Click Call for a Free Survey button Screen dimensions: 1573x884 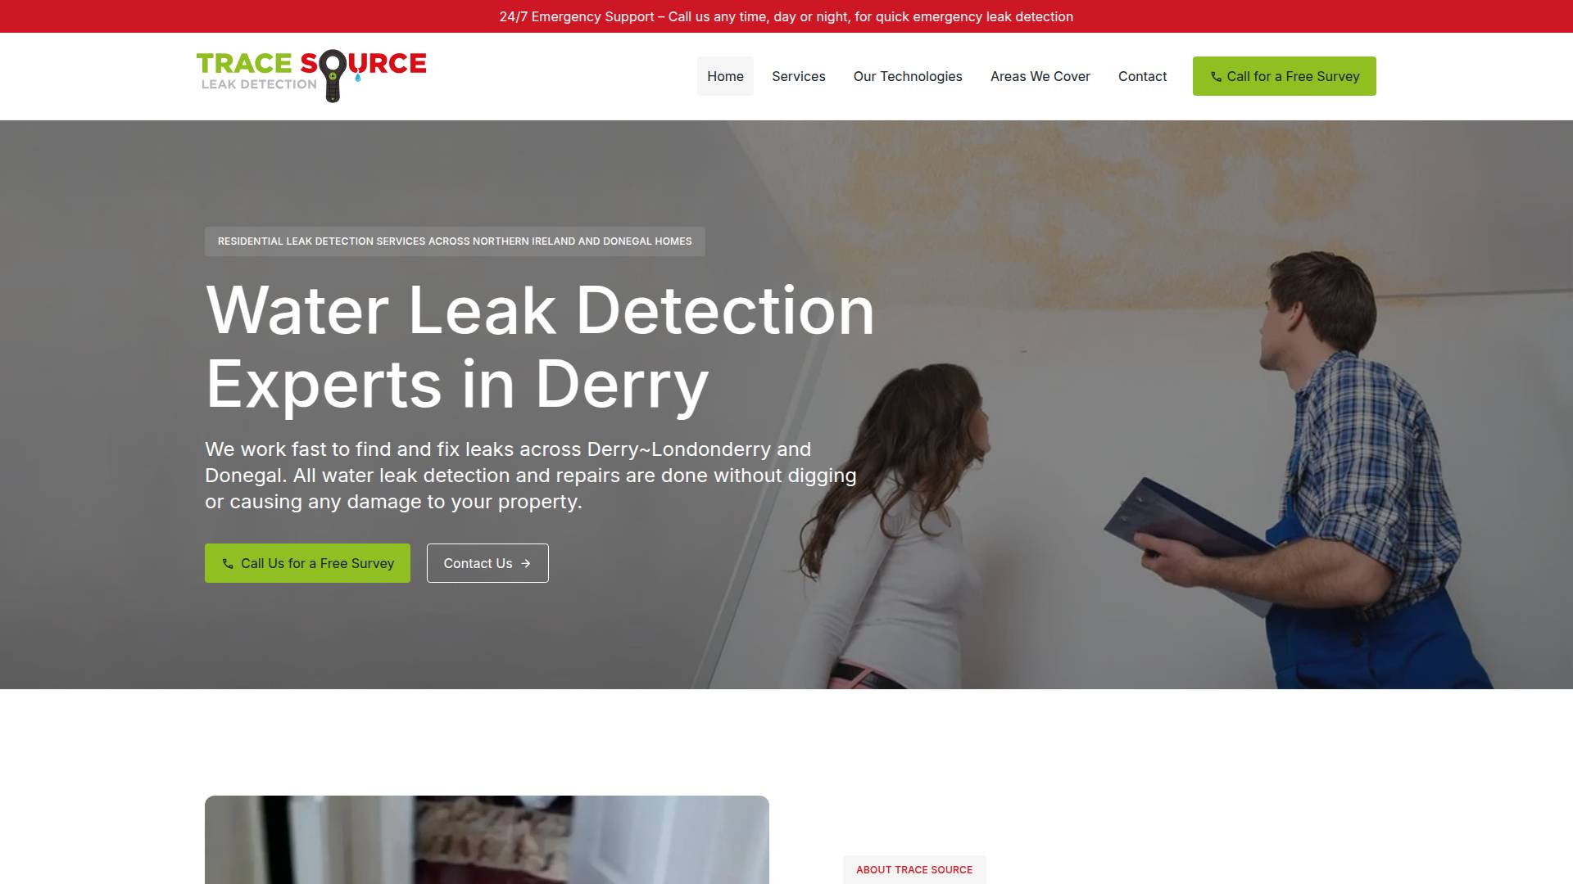click(x=1285, y=76)
